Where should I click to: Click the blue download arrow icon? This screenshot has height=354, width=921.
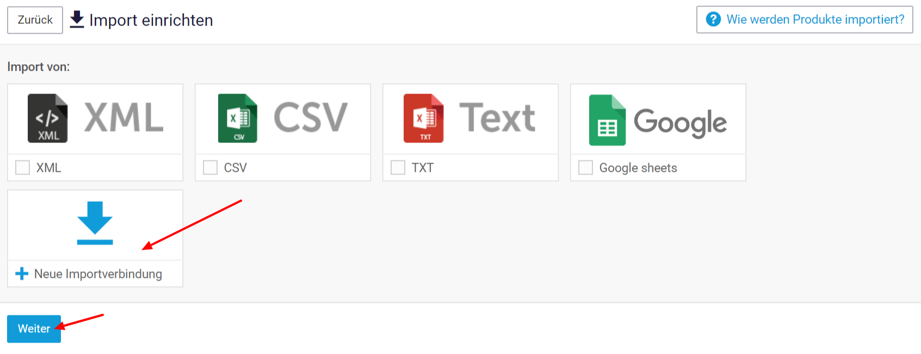point(95,223)
